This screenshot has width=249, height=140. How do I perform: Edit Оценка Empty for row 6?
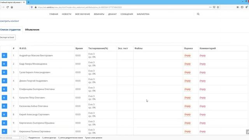pos(188,98)
